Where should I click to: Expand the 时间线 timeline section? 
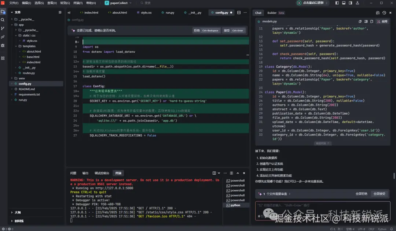coord(12,221)
